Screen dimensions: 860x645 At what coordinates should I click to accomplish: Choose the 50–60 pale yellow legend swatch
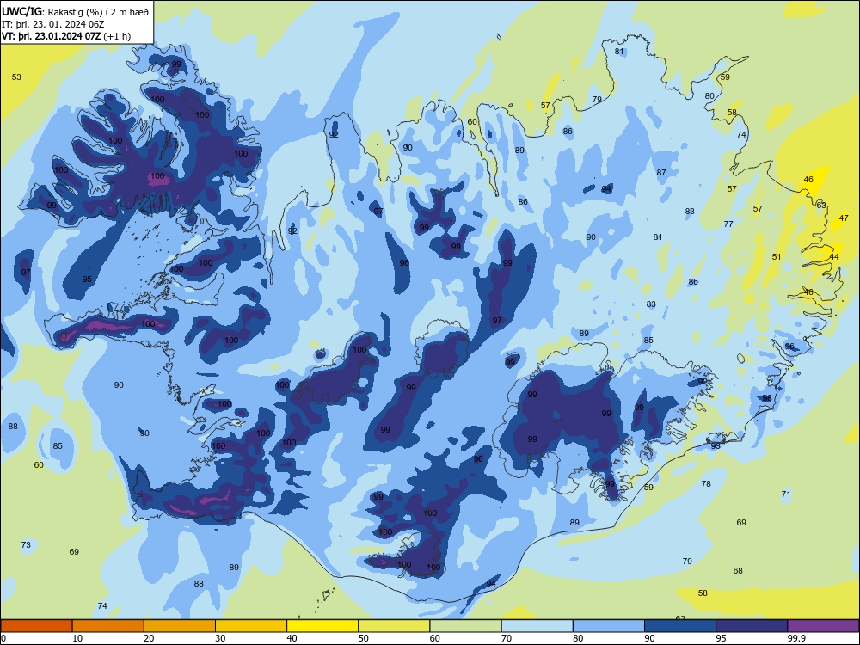coord(395,626)
